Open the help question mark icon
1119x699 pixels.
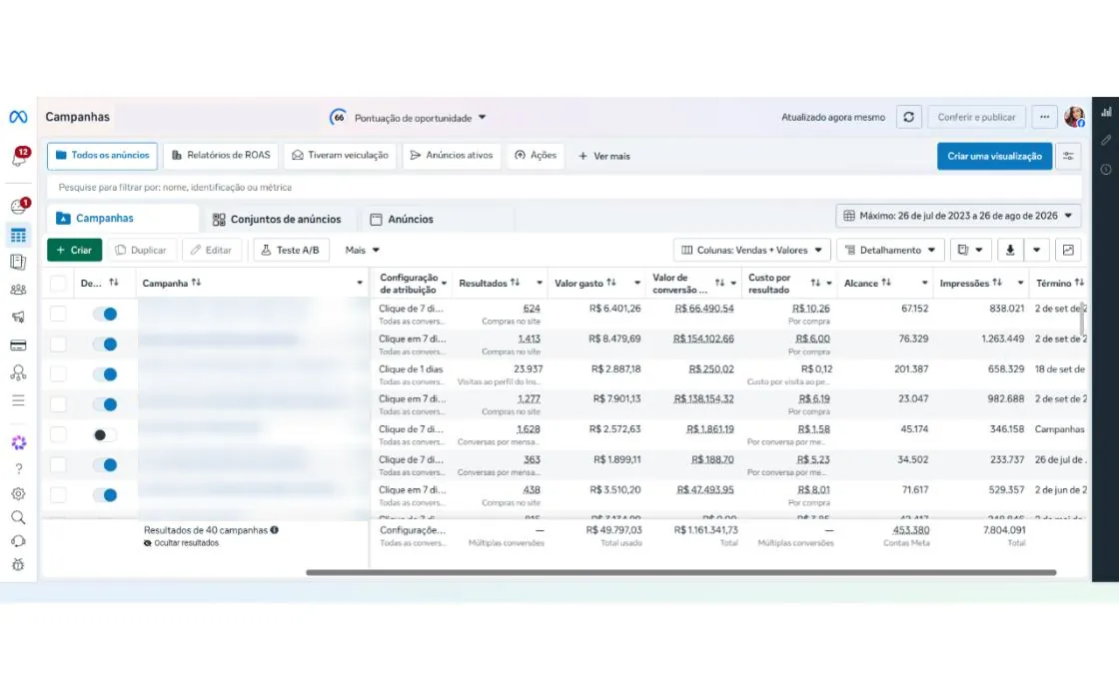click(19, 468)
